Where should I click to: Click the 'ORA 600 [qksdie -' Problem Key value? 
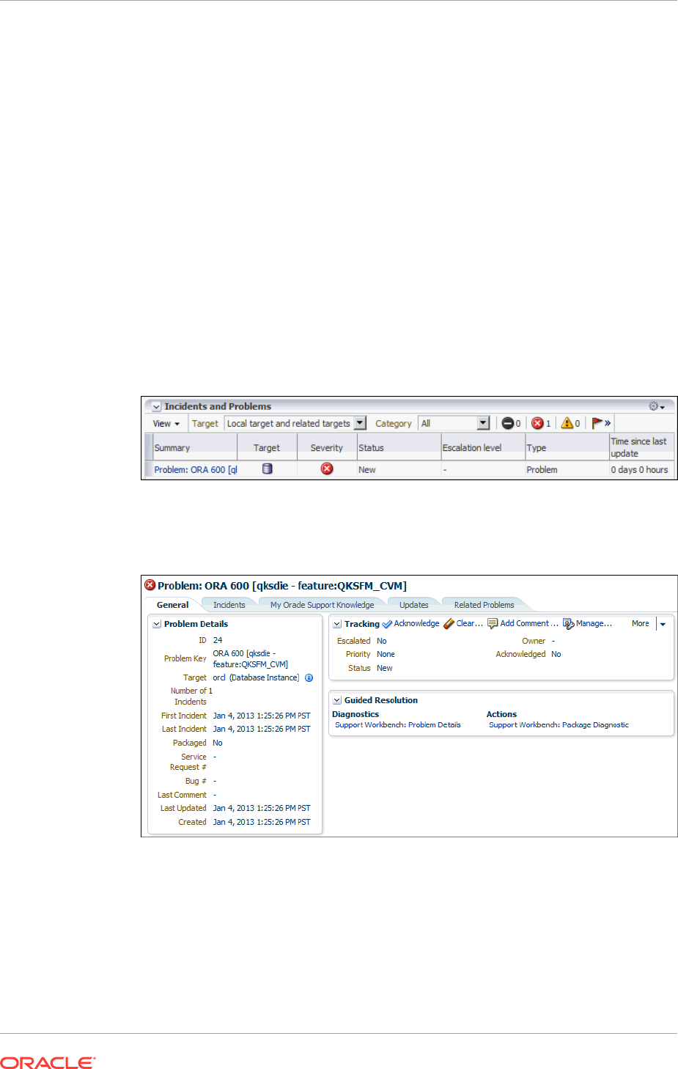pyautogui.click(x=244, y=653)
